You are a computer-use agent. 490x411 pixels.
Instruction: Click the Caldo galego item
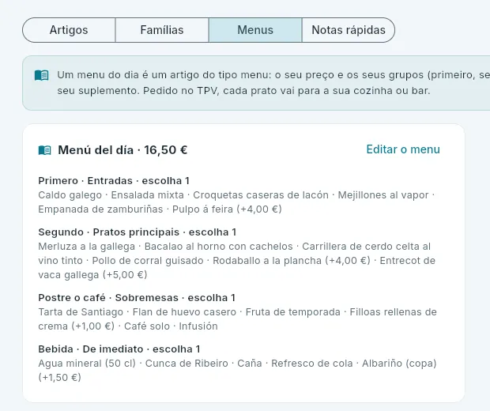(x=70, y=195)
